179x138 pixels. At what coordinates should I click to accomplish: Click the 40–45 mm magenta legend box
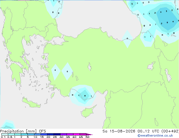[77, 134]
